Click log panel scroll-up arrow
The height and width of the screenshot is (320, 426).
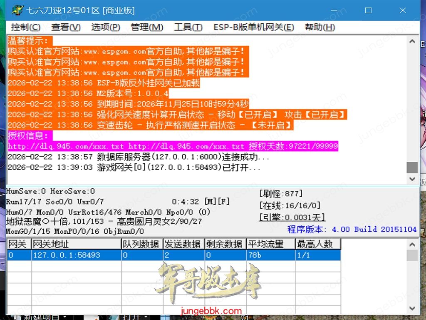click(412, 42)
